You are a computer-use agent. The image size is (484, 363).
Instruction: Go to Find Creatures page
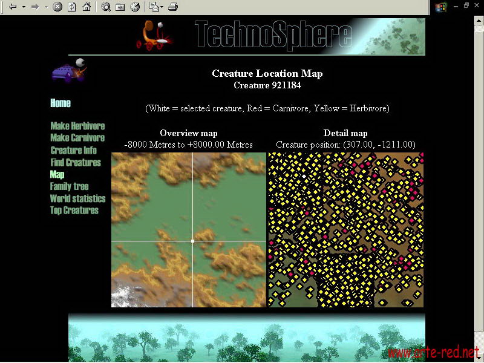tap(75, 162)
